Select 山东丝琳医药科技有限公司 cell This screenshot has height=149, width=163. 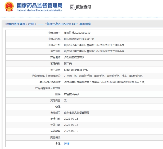point(79,39)
